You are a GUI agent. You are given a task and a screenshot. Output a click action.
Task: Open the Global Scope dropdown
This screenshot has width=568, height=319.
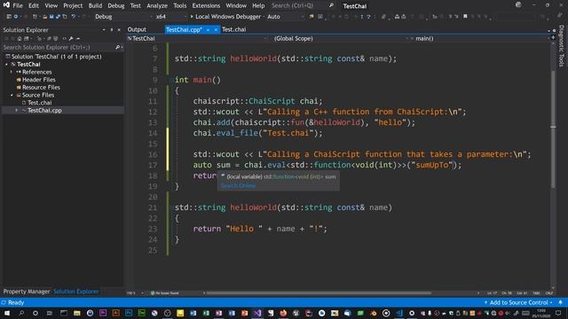click(x=340, y=38)
